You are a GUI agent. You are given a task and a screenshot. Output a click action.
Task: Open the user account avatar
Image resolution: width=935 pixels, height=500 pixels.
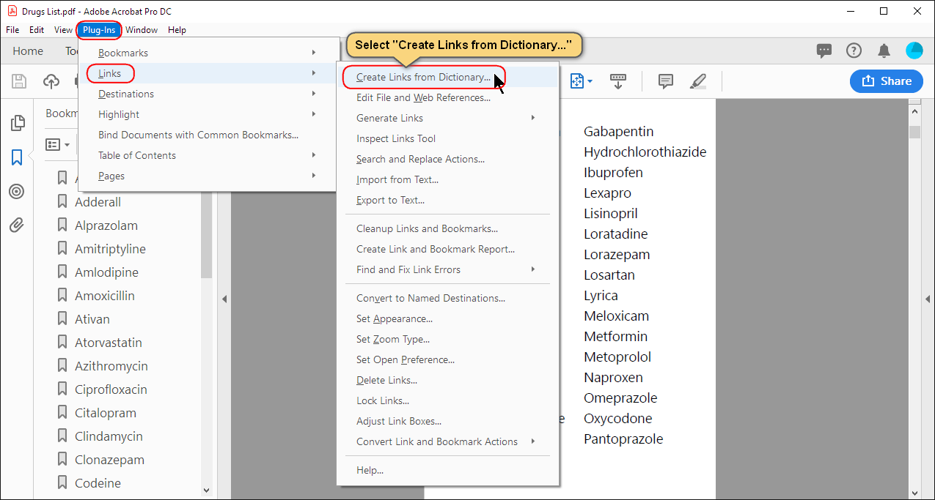(x=914, y=51)
